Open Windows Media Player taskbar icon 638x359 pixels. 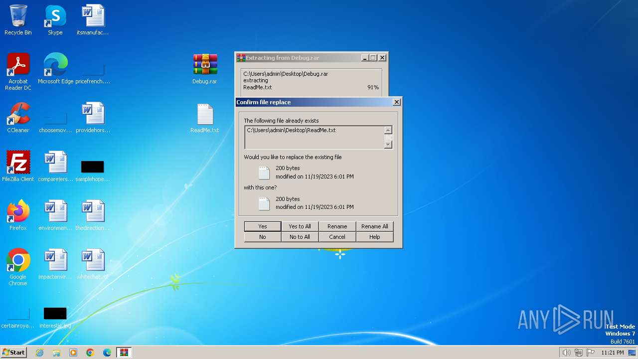tap(73, 353)
